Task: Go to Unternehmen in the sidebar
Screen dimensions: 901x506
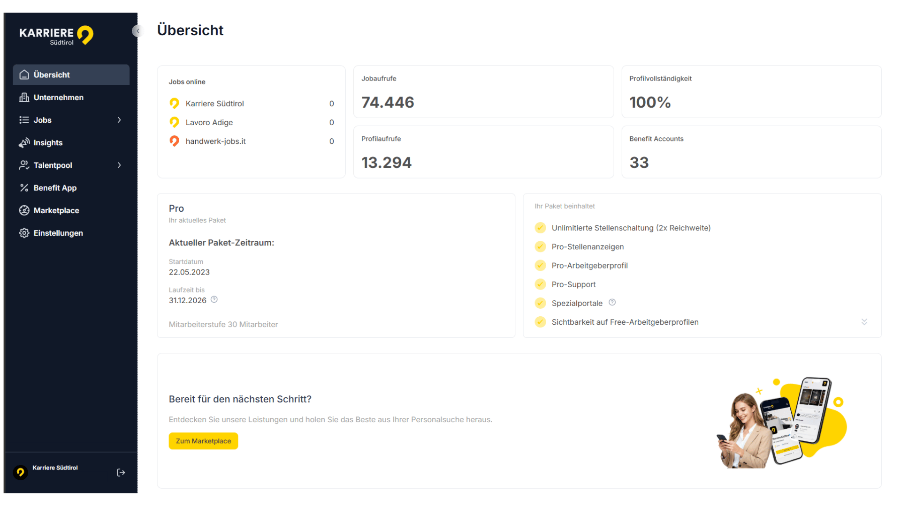Action: [71, 97]
